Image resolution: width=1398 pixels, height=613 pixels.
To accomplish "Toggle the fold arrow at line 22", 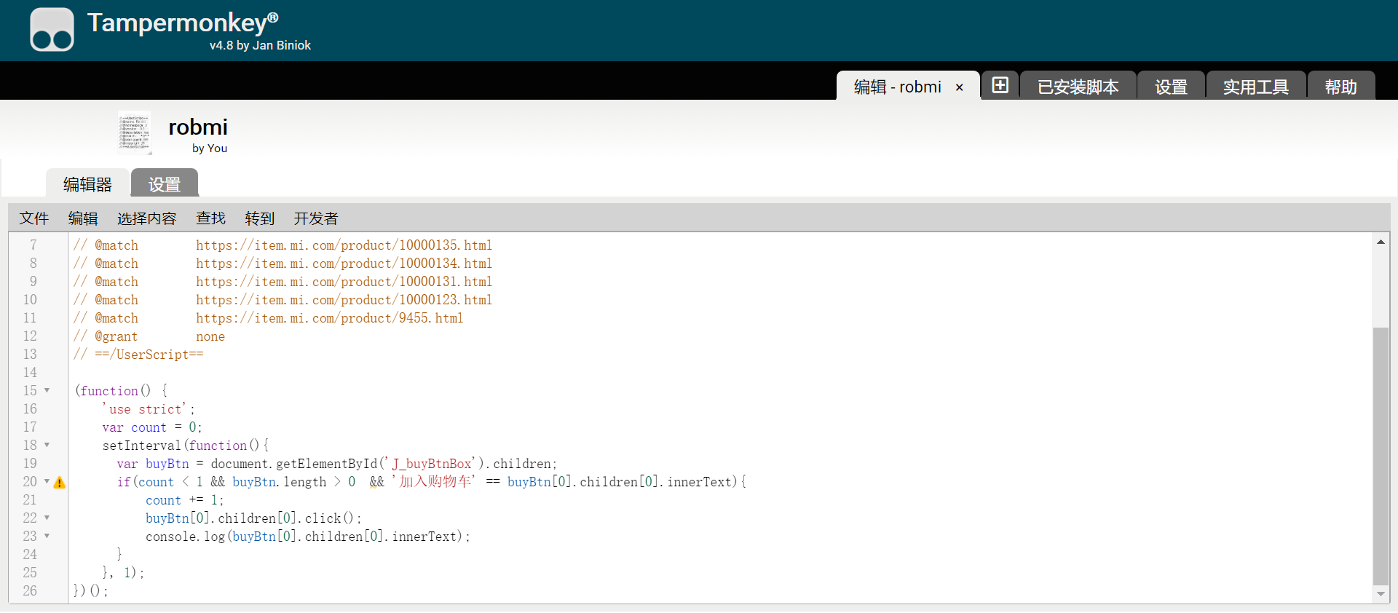I will [47, 518].
